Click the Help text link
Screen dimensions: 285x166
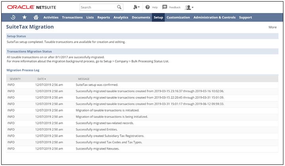[155, 7]
